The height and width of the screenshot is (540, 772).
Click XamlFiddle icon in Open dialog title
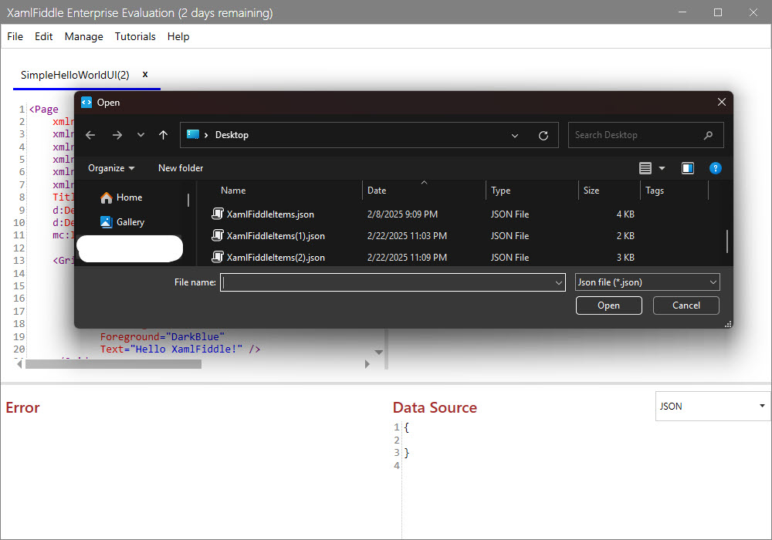point(86,102)
